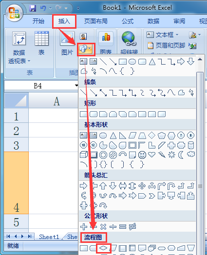Save the workbook from quick access toolbar
Screen dimensions: 207x255
[33, 8]
